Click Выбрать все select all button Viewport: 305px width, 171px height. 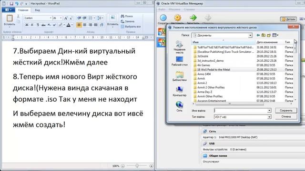click(131, 27)
